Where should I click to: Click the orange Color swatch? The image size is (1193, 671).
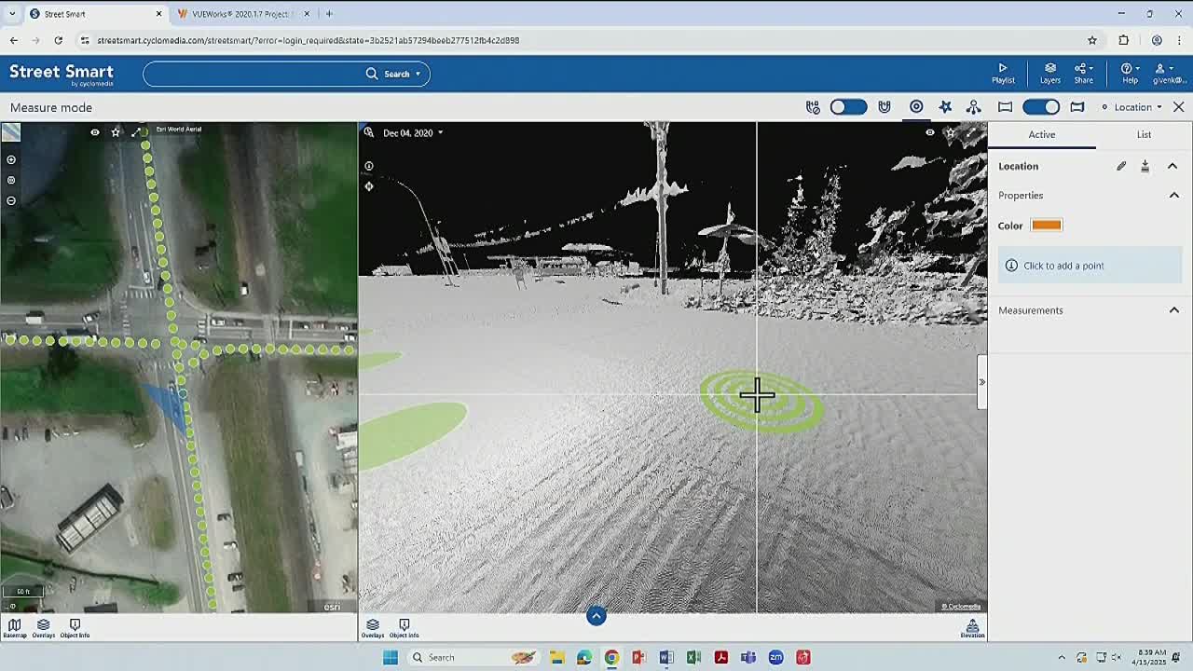coord(1046,226)
